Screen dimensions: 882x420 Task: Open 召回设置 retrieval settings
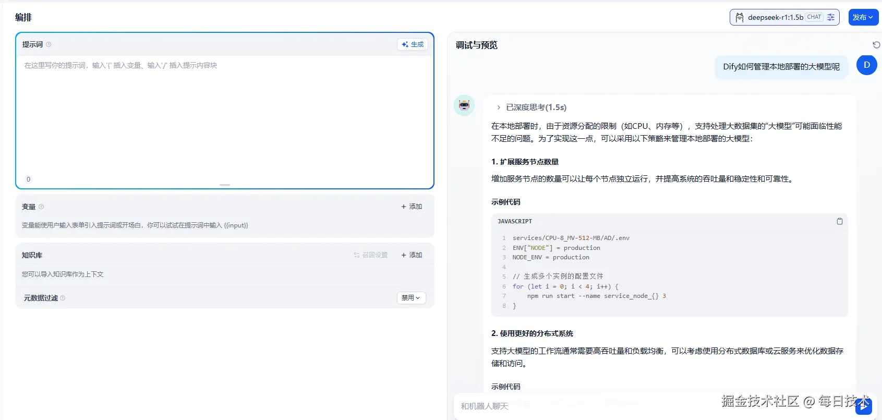click(371, 255)
